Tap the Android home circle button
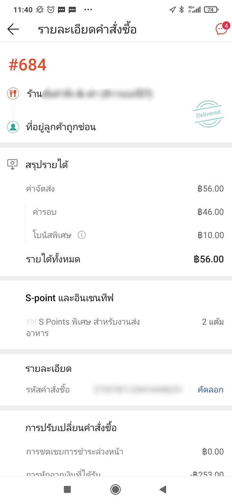This screenshot has height=504, width=232. pyautogui.click(x=116, y=490)
